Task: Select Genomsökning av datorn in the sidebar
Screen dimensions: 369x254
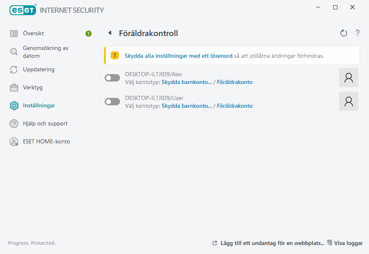Action: pyautogui.click(x=45, y=51)
